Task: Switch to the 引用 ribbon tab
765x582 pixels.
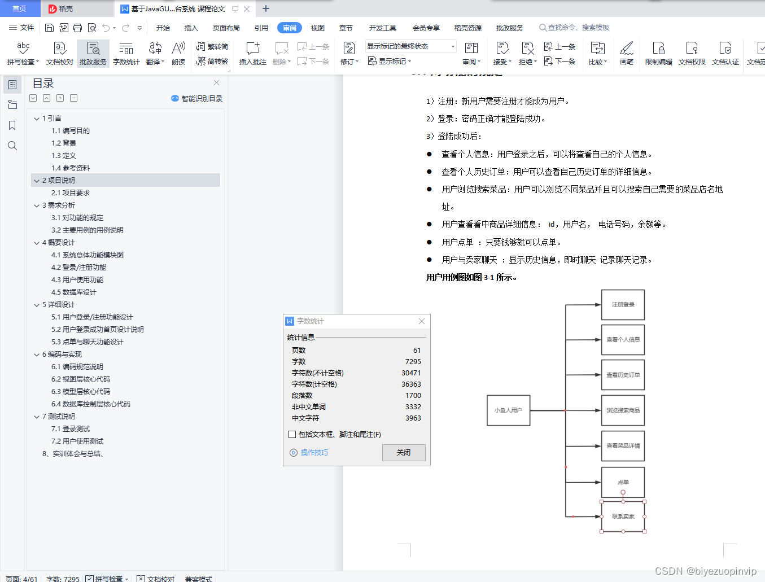Action: [x=261, y=28]
